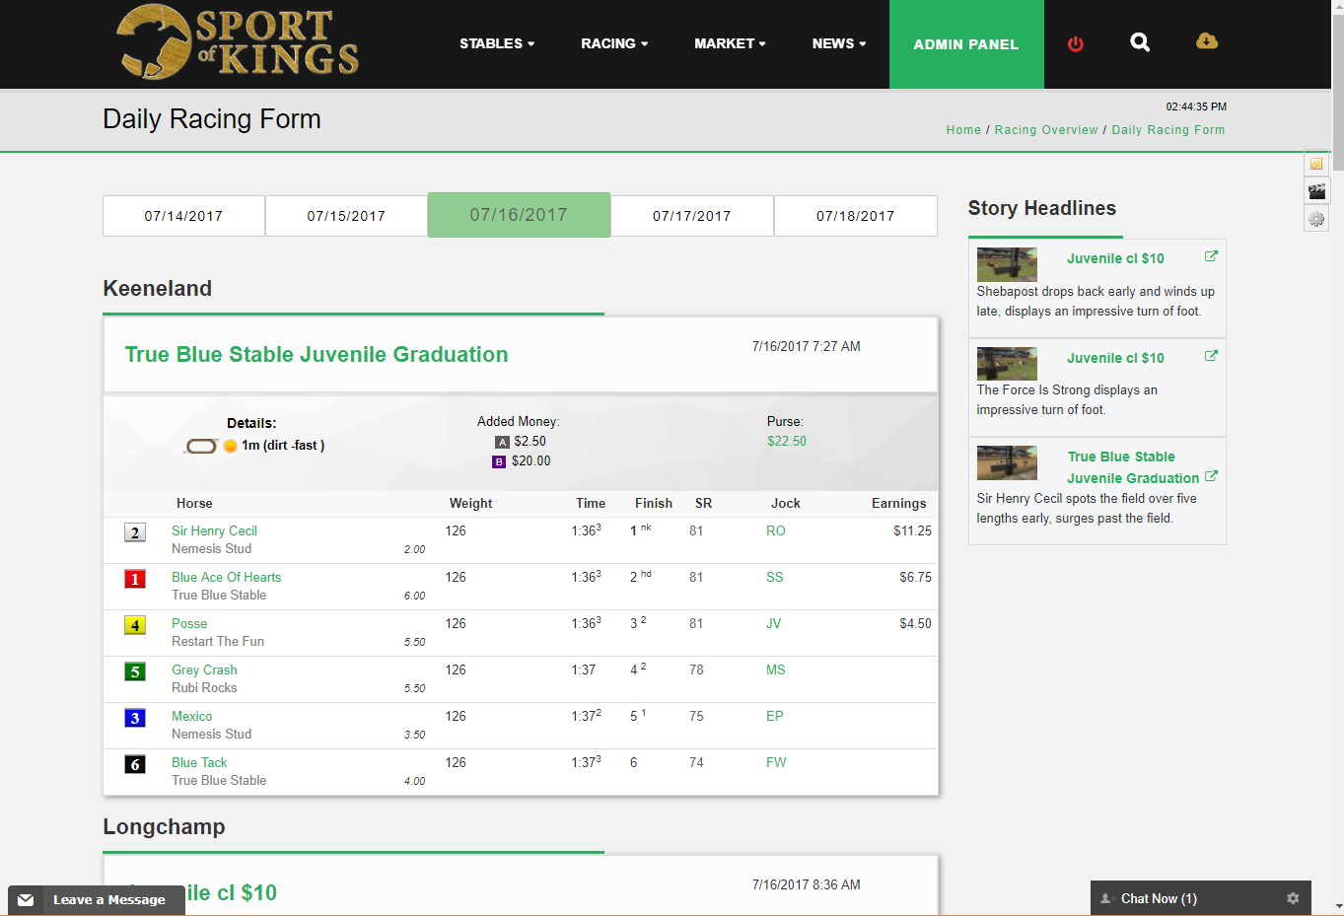Click the yellow note icon on right edge
The width and height of the screenshot is (1344, 916).
[1316, 164]
